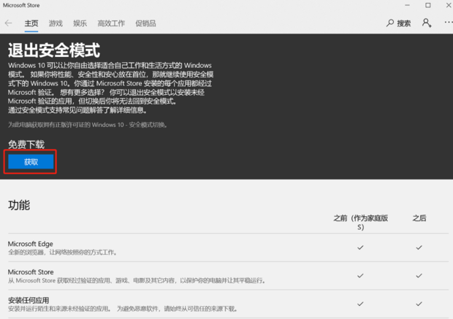The width and height of the screenshot is (453, 319).
Task: Click the 之前 checkmark for 安装任何应用
Action: click(x=360, y=304)
